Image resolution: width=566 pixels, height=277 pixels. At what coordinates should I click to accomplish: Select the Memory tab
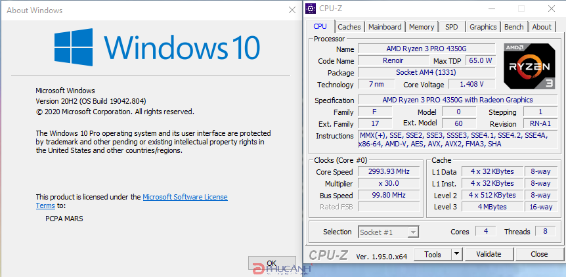click(422, 27)
